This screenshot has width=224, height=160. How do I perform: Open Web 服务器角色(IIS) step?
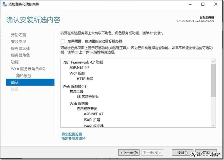coord(28,69)
